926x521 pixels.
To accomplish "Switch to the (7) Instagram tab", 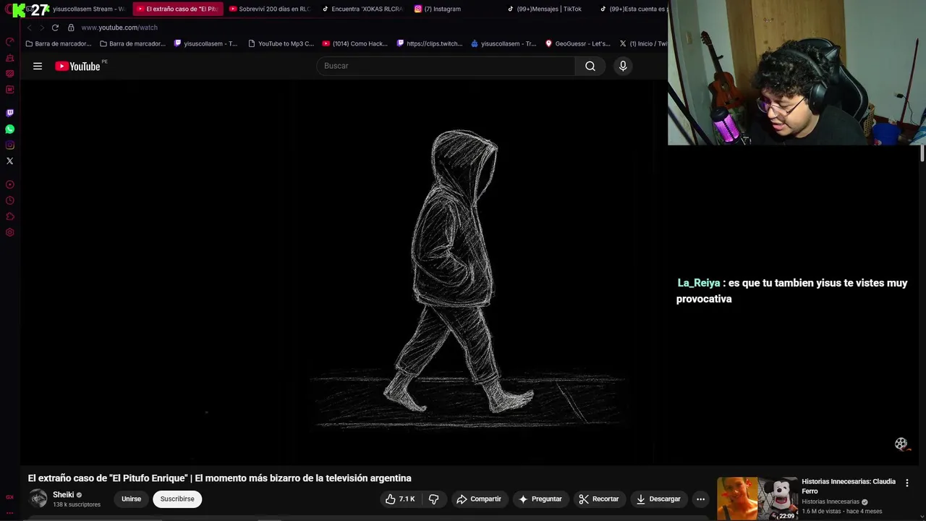I will tap(454, 9).
